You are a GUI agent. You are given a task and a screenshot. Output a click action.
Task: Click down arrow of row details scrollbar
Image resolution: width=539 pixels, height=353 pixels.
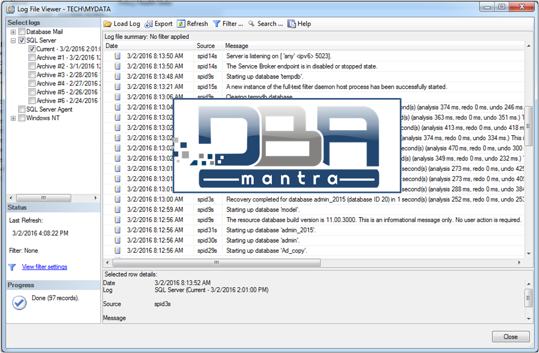coord(528,318)
